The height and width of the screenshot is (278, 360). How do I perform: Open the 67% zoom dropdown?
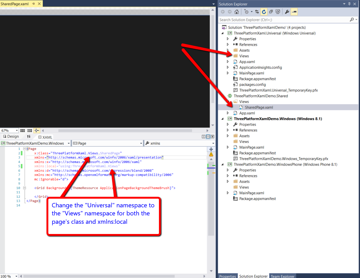point(17,130)
